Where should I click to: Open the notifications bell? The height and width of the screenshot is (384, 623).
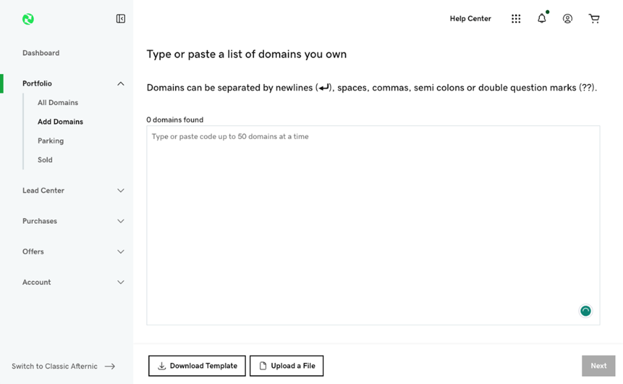[x=542, y=19]
